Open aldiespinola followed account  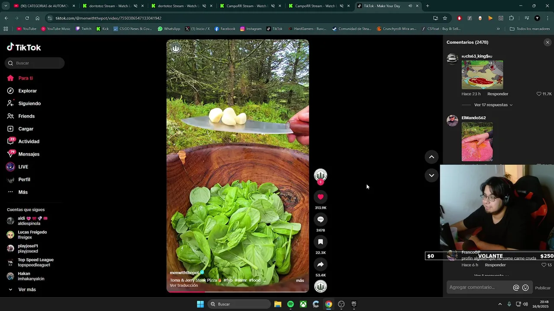29,221
